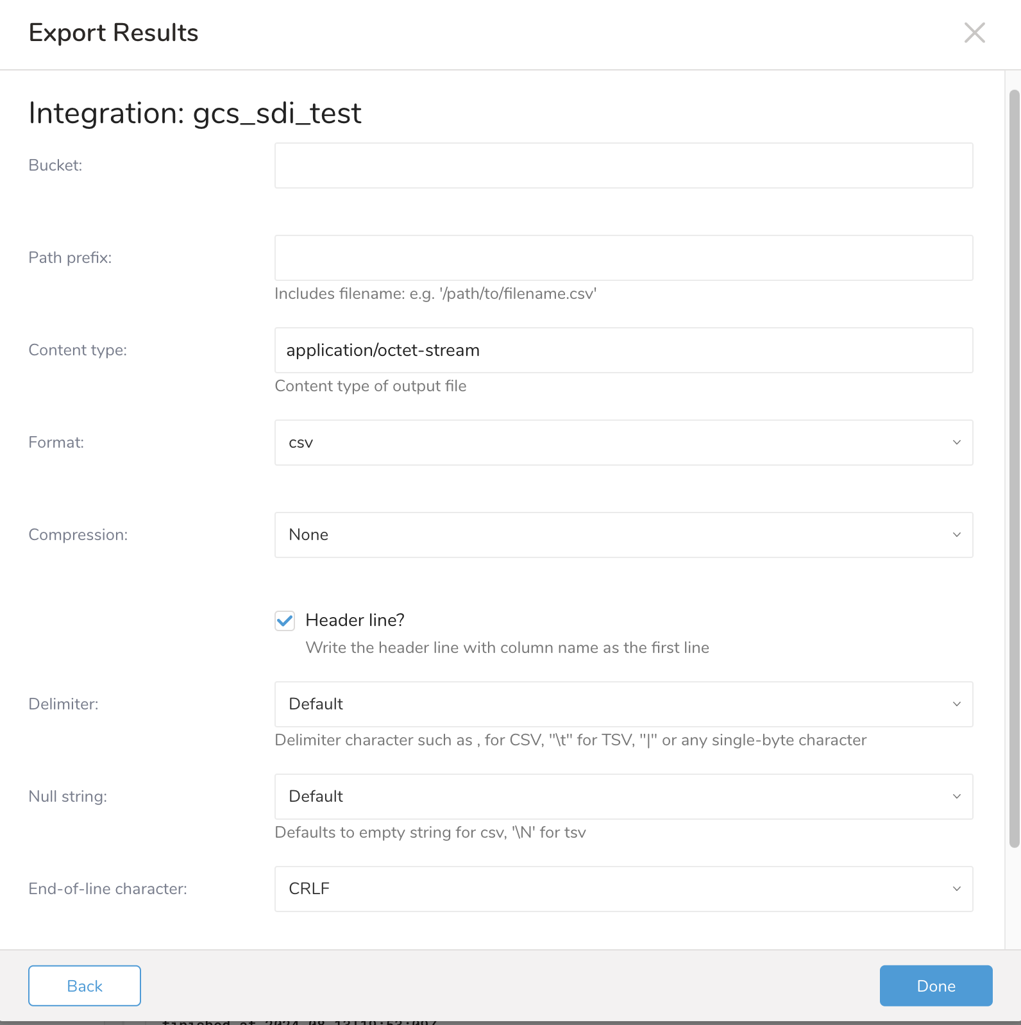1021x1025 pixels.
Task: Click the chevron arrow in Delimiter field
Action: pyautogui.click(x=956, y=704)
